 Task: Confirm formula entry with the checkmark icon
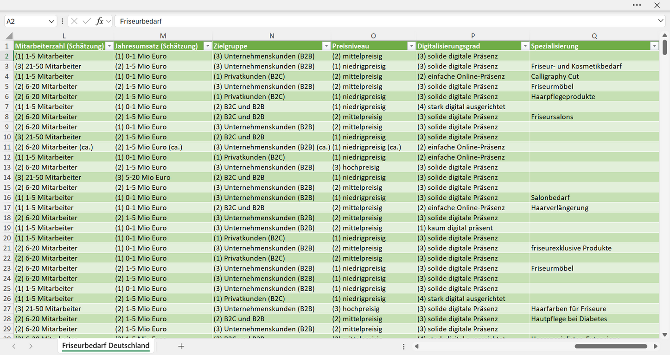(x=87, y=21)
